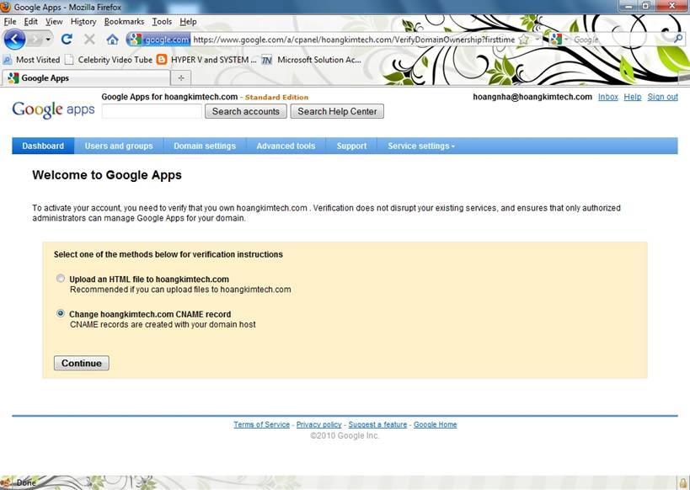The image size is (690, 490).
Task: Switch to the Users and groups tab
Action: pyautogui.click(x=119, y=146)
